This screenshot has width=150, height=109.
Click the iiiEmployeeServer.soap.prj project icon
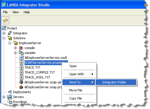click(x=21, y=87)
